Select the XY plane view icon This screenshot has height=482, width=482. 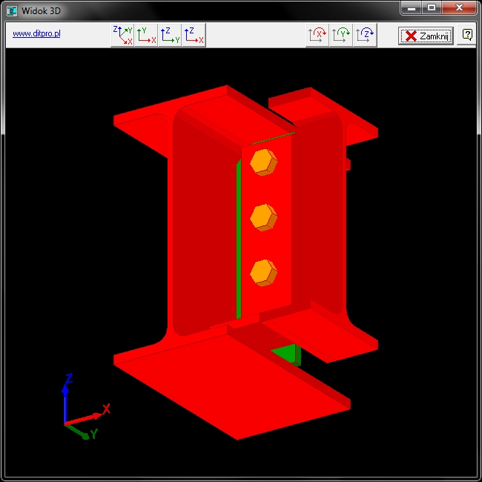146,35
